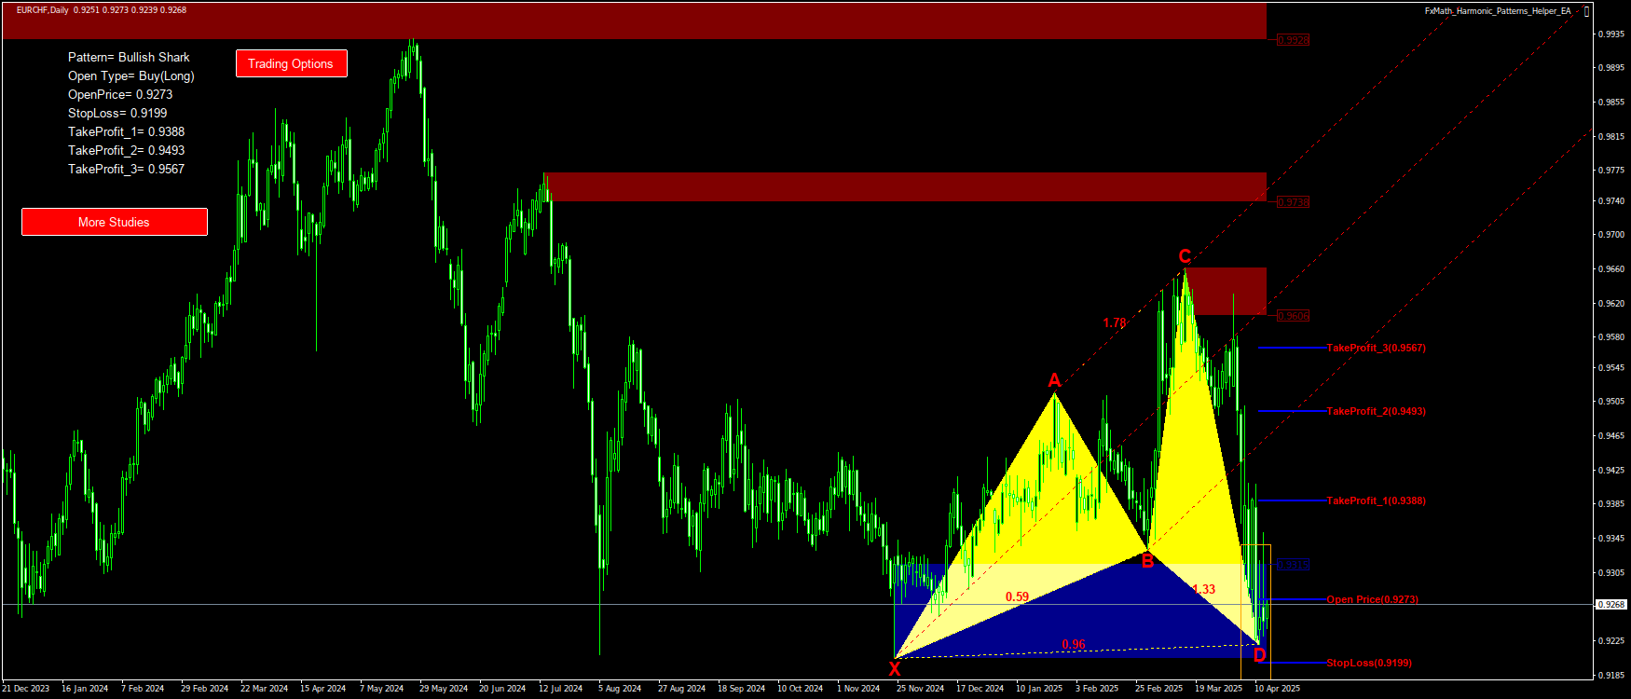Select the 0.9735 supply zone price tag
This screenshot has height=699, width=1631.
[x=1293, y=202]
